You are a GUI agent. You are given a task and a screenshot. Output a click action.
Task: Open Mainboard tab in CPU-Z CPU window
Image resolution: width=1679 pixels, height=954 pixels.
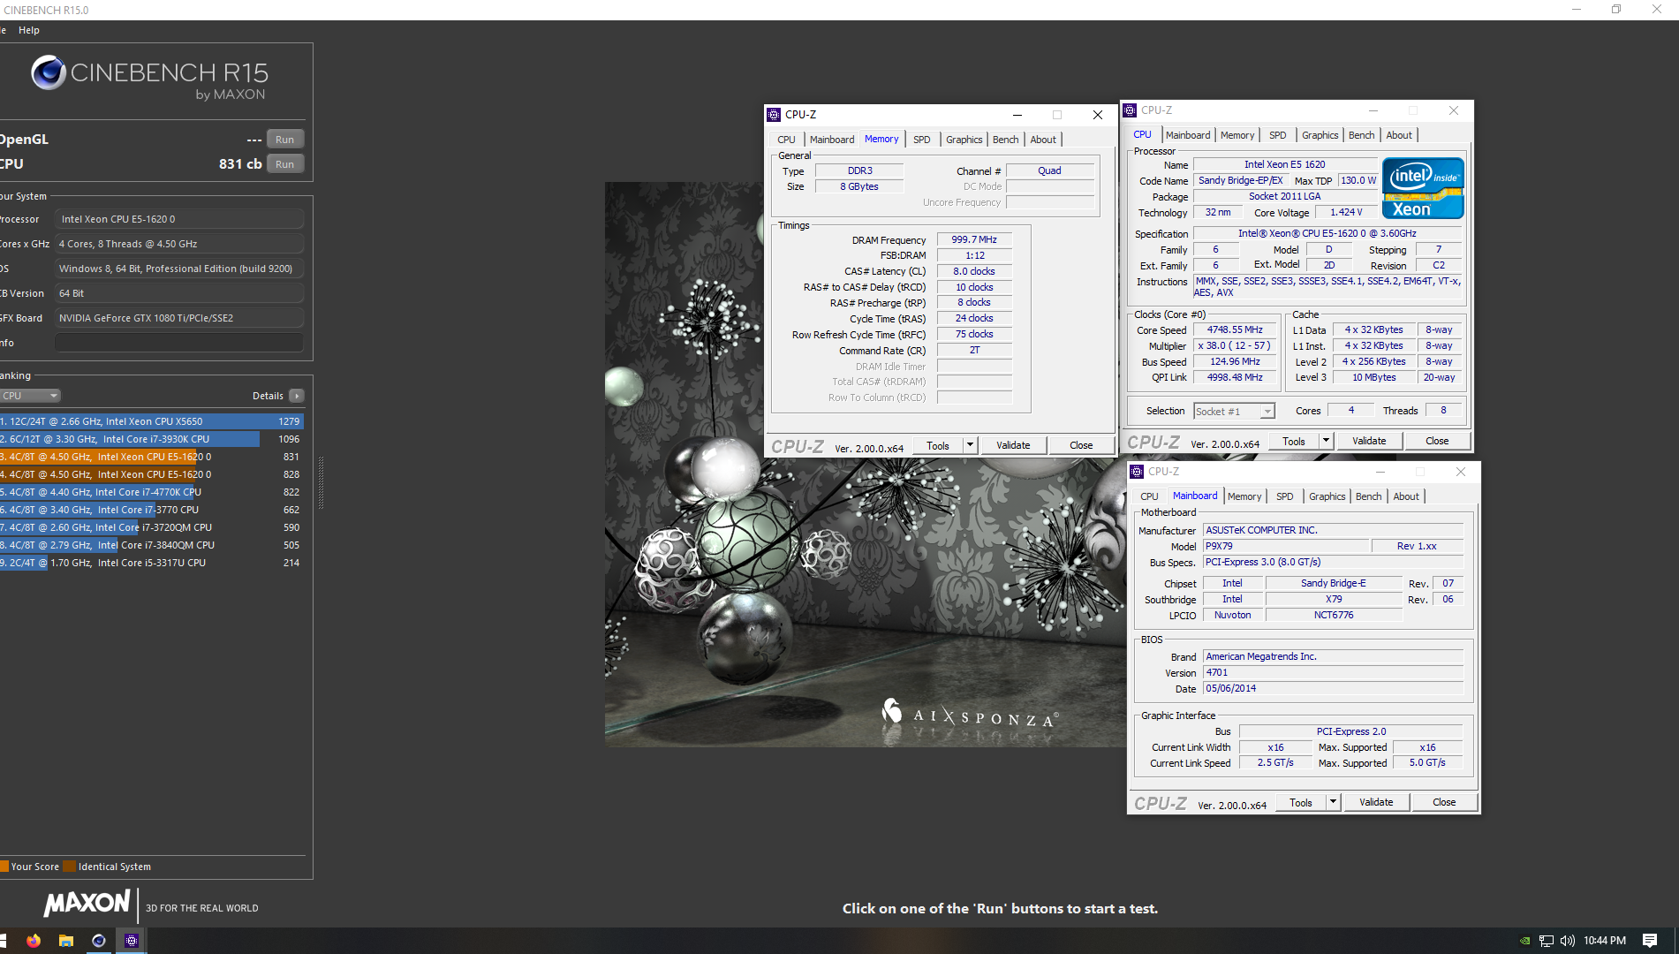pyautogui.click(x=1188, y=135)
